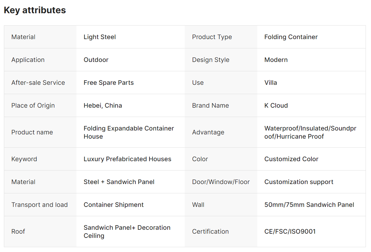The image size is (371, 252).
Task: Select the Hebei, China value
Action: point(103,106)
